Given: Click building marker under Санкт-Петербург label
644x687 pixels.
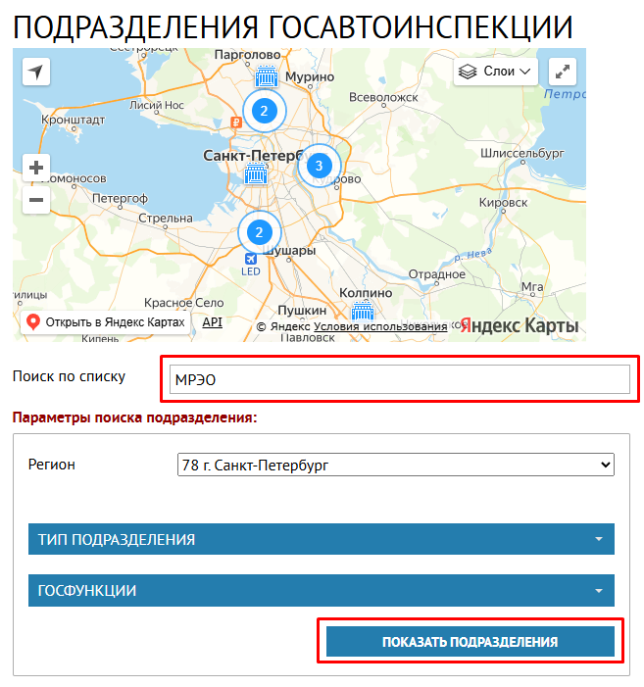Looking at the screenshot, I should pyautogui.click(x=255, y=176).
